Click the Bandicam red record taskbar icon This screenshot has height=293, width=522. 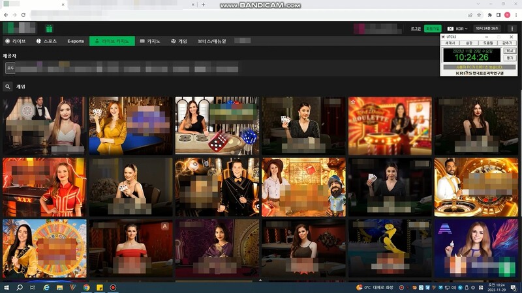[x=113, y=287]
